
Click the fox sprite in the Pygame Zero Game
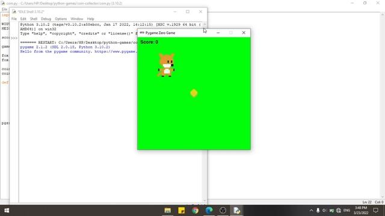[166, 65]
